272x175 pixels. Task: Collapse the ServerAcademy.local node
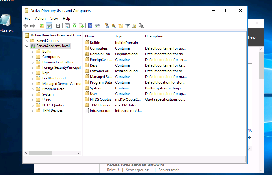[27, 46]
